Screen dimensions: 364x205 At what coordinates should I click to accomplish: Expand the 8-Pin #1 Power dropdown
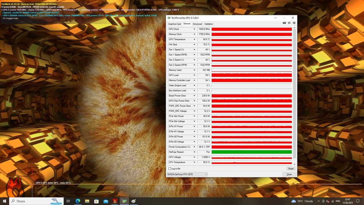click(x=194, y=126)
